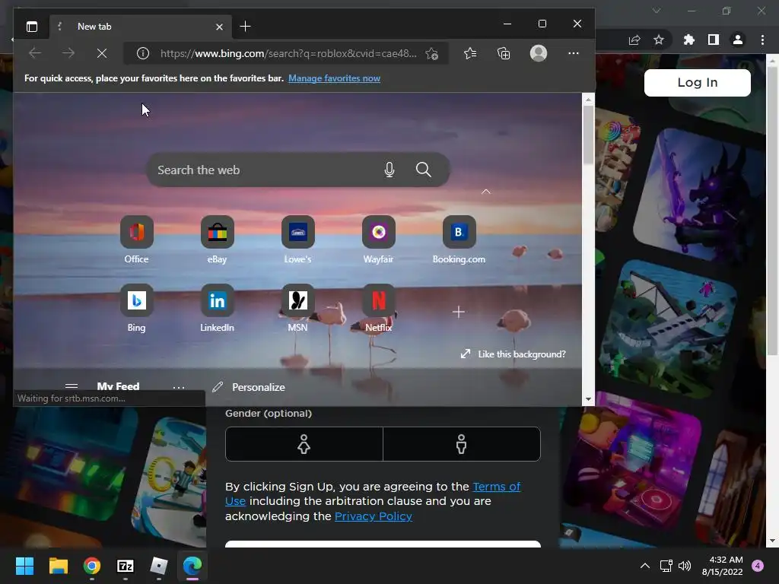Click Chrome page scroll down arrow
The width and height of the screenshot is (779, 584).
[773, 541]
